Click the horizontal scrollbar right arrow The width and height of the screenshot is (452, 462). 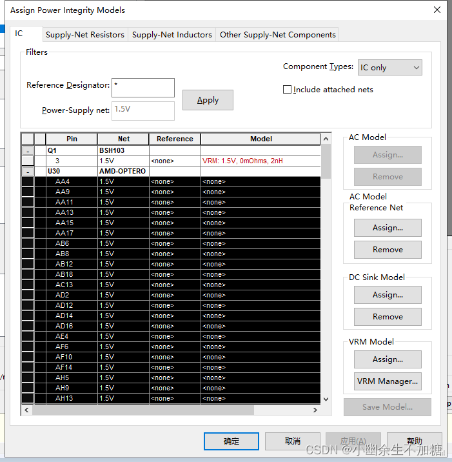point(315,410)
